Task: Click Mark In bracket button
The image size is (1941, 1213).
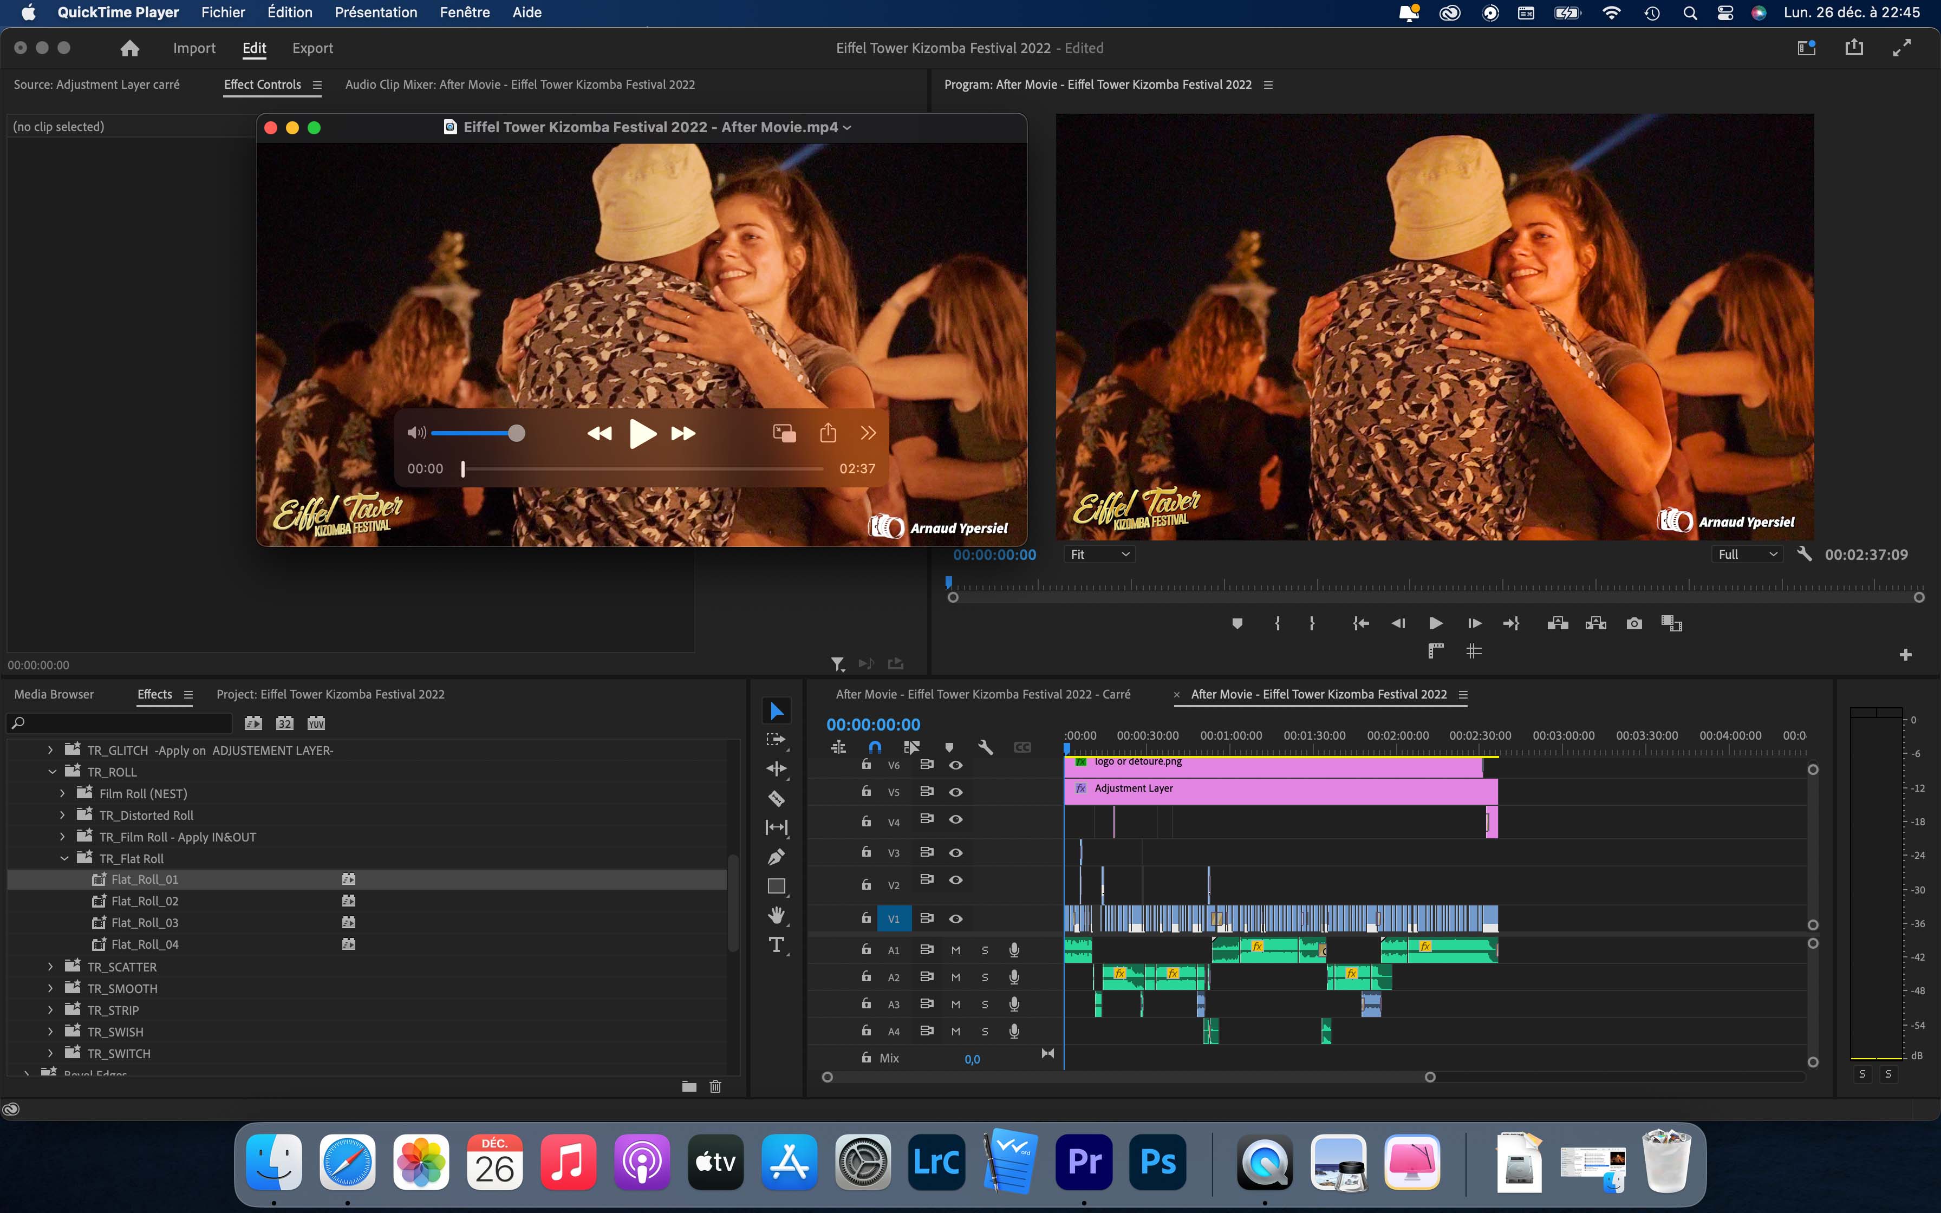Action: tap(1278, 623)
